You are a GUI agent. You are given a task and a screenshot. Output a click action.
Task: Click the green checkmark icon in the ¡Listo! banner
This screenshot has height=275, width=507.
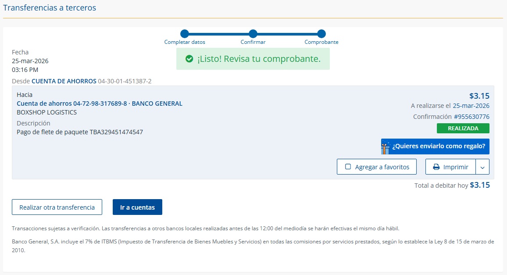click(189, 59)
